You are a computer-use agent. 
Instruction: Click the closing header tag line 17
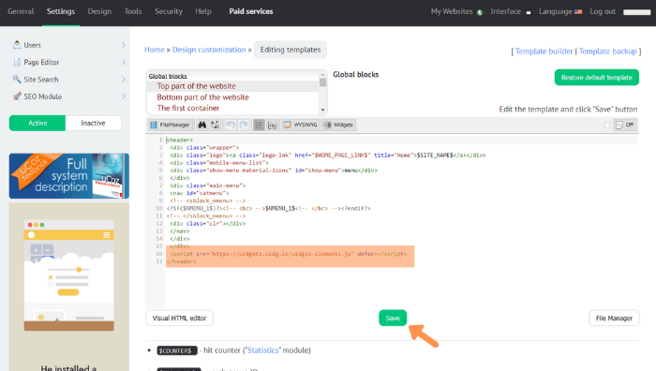[x=181, y=261]
